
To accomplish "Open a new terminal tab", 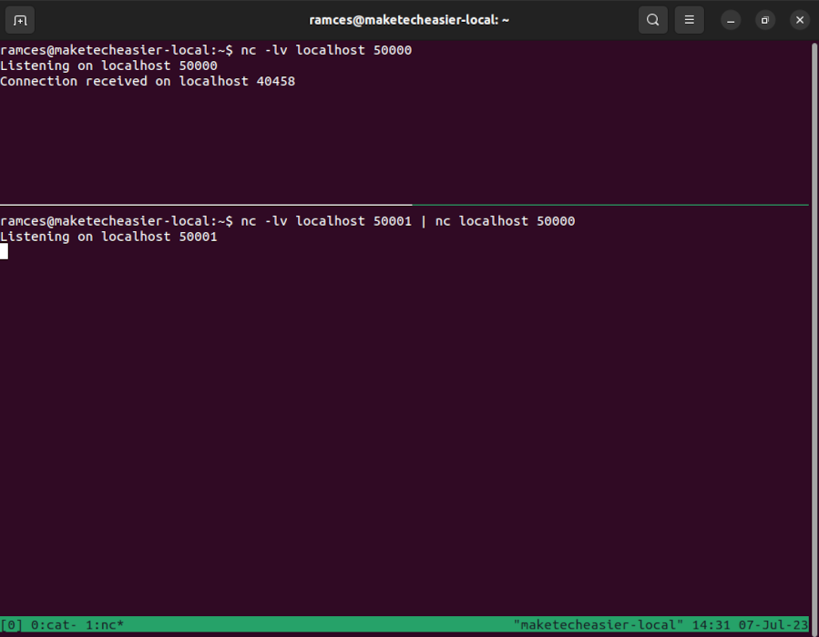I will point(20,20).
